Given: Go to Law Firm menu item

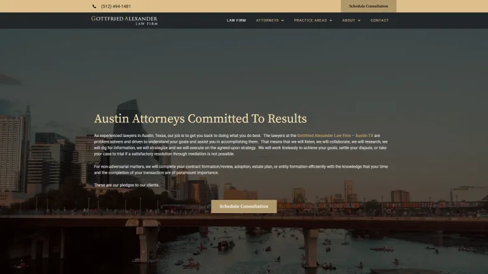Looking at the screenshot, I should (x=236, y=20).
